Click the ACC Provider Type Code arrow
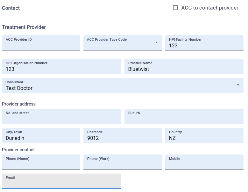This screenshot has height=192, width=248. coord(156,43)
